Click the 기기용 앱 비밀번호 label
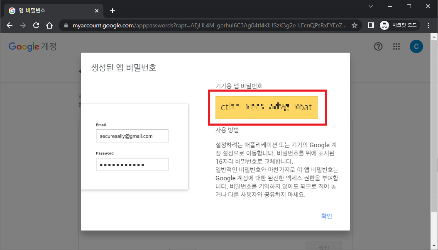The width and height of the screenshot is (438, 250). coord(239,86)
